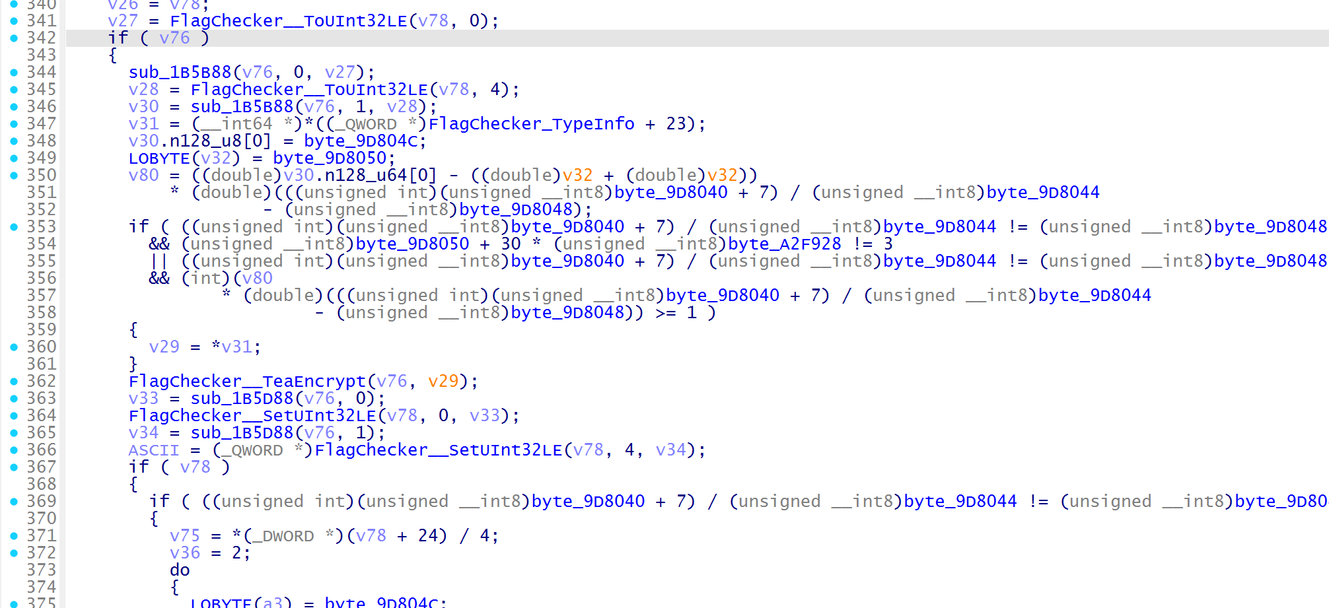This screenshot has width=1329, height=608.
Task: Select the ASCII variable on line 366
Action: tap(153, 450)
